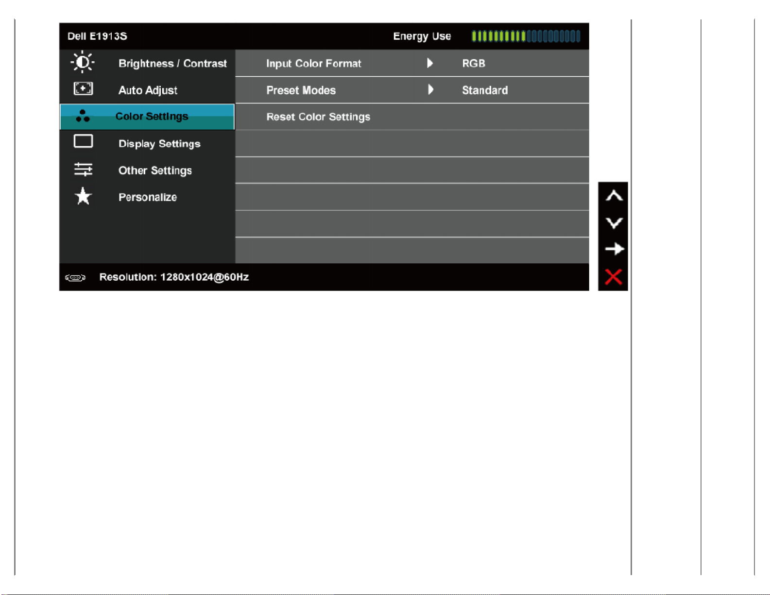Click the Personalize star icon
770x595 pixels.
[83, 196]
